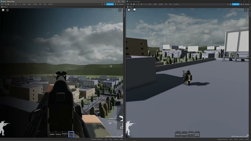Click the globe icon left of Collaborate in left window
The height and width of the screenshot is (141, 251).
(105, 4)
